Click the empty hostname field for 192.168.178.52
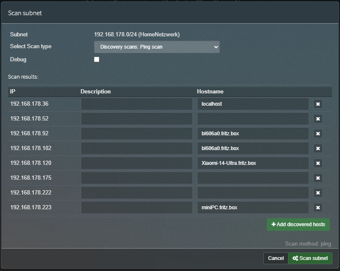The width and height of the screenshot is (340, 271). (253, 119)
